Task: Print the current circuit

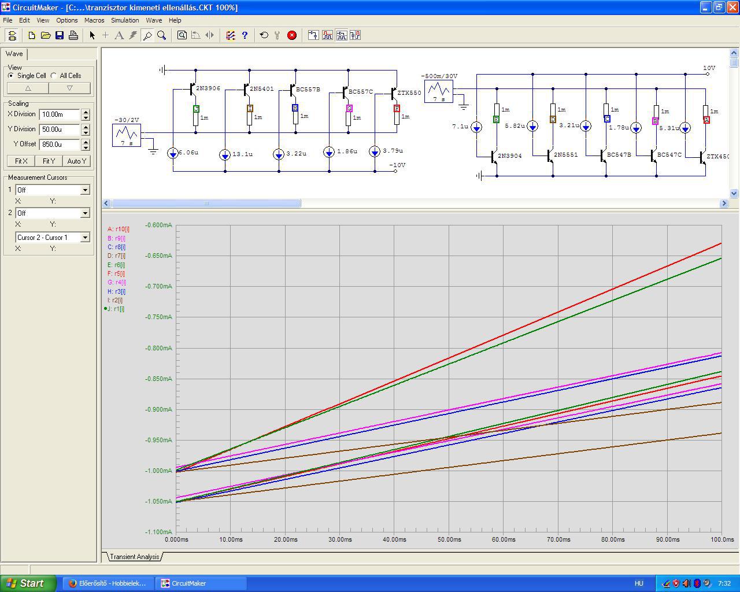Action: (73, 35)
